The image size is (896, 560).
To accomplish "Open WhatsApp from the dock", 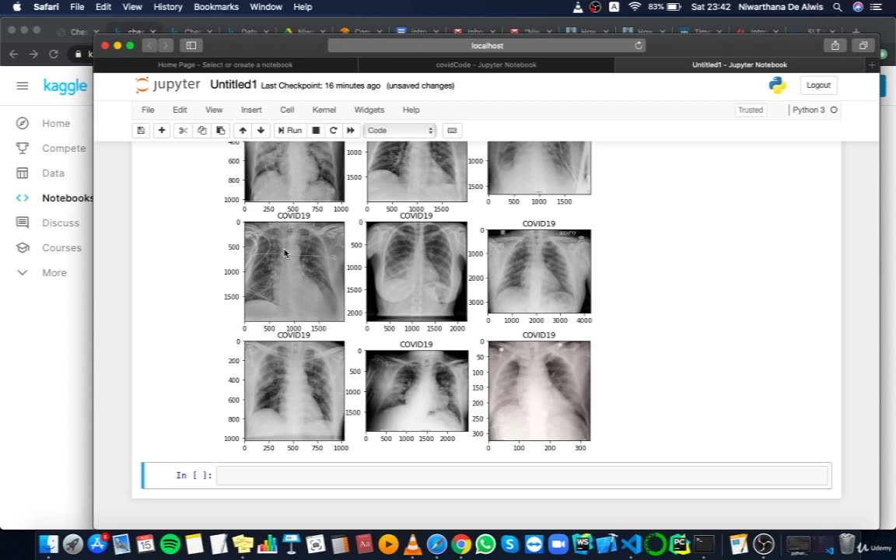I will tap(485, 544).
